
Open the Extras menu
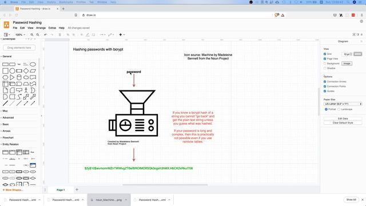click(52, 28)
